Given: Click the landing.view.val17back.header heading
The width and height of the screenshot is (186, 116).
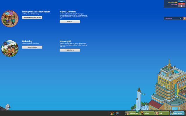Looking at the screenshot, I should [36, 12].
